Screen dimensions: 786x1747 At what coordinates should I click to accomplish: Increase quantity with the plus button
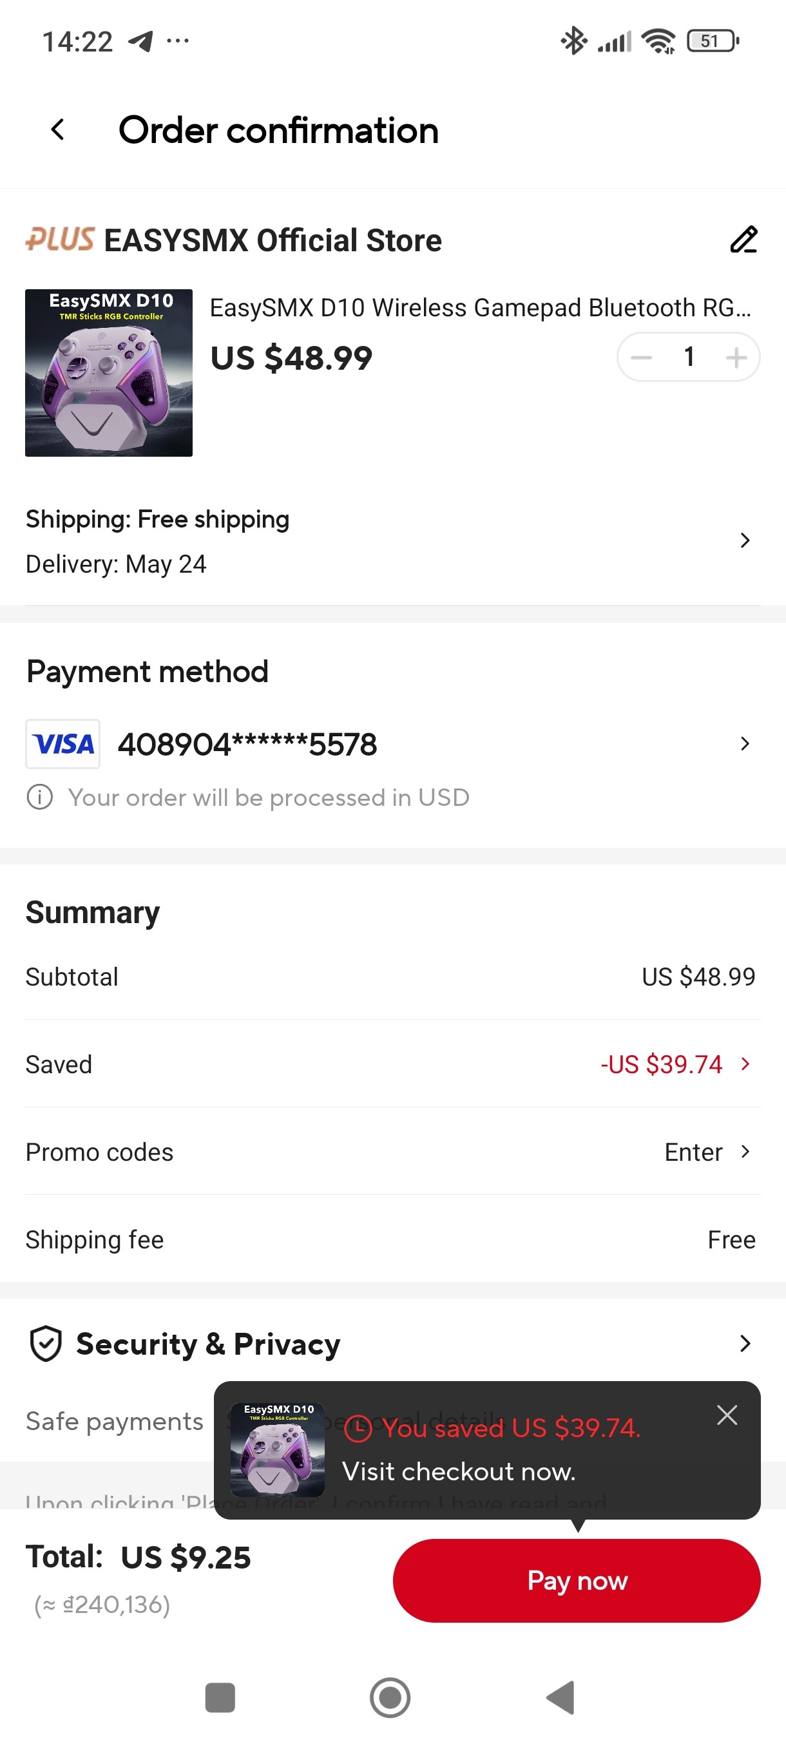pos(736,358)
